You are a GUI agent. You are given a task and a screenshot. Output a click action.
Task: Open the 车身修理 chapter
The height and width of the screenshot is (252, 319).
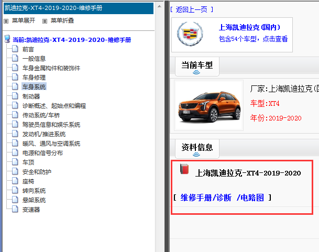[x=34, y=78]
